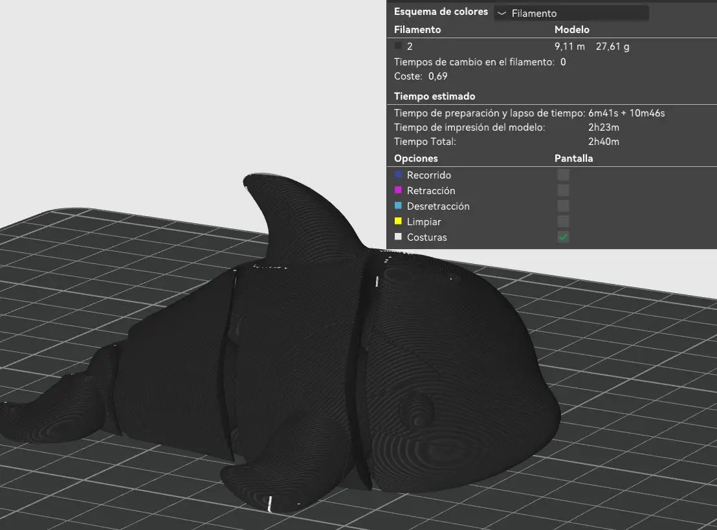Click the '2h40m' total time value
Viewport: 717px width, 530px height.
604,142
